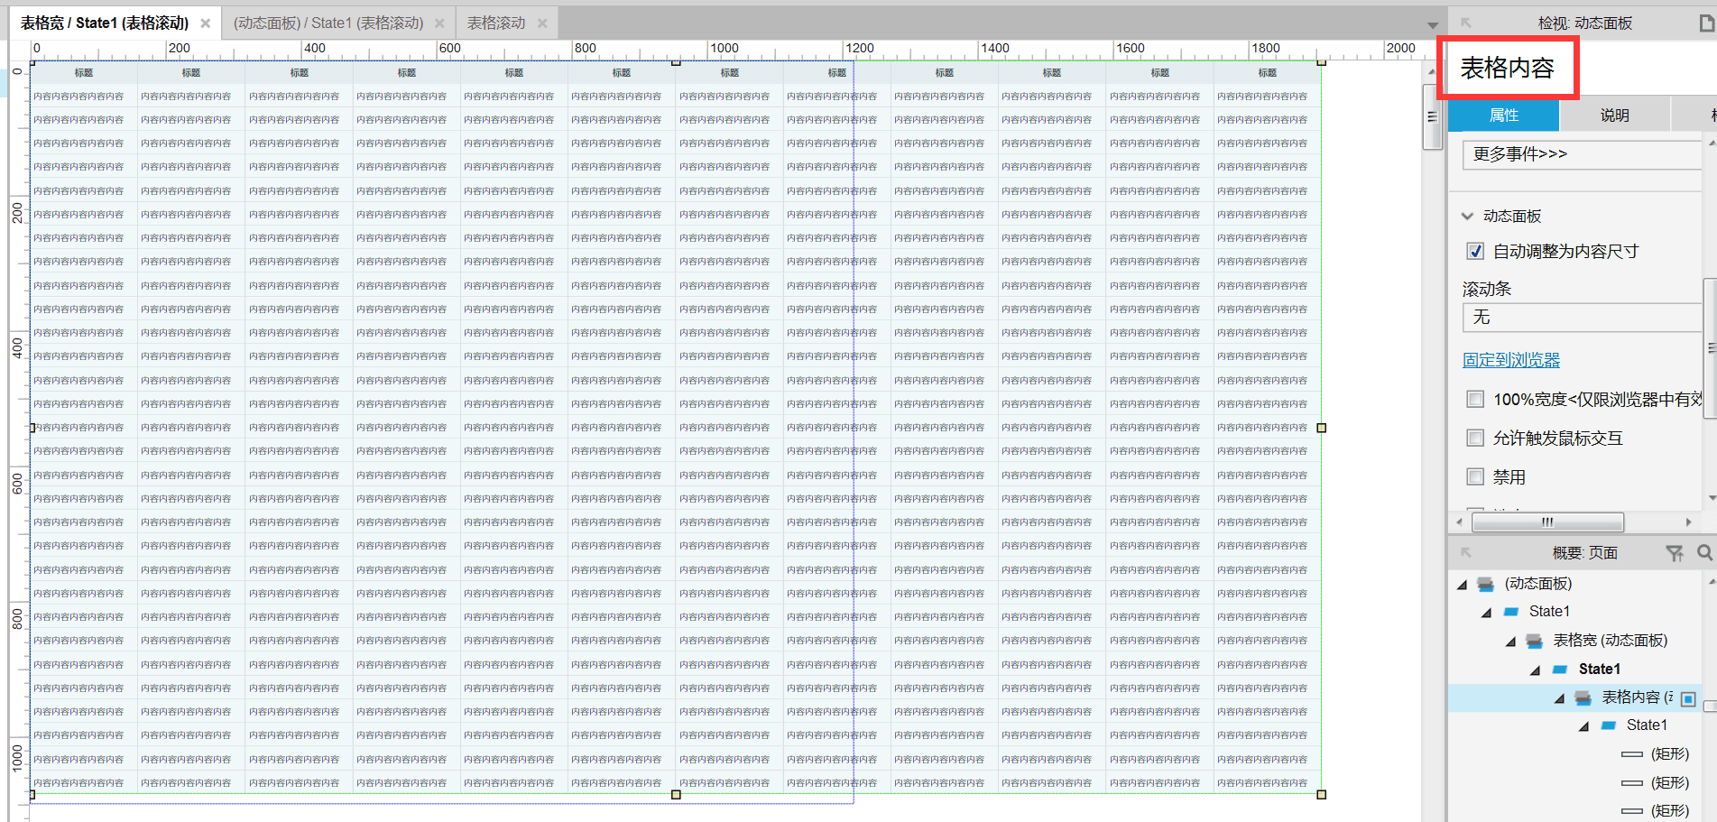Select 表格宽 (动态面板) in the outline

(1611, 641)
